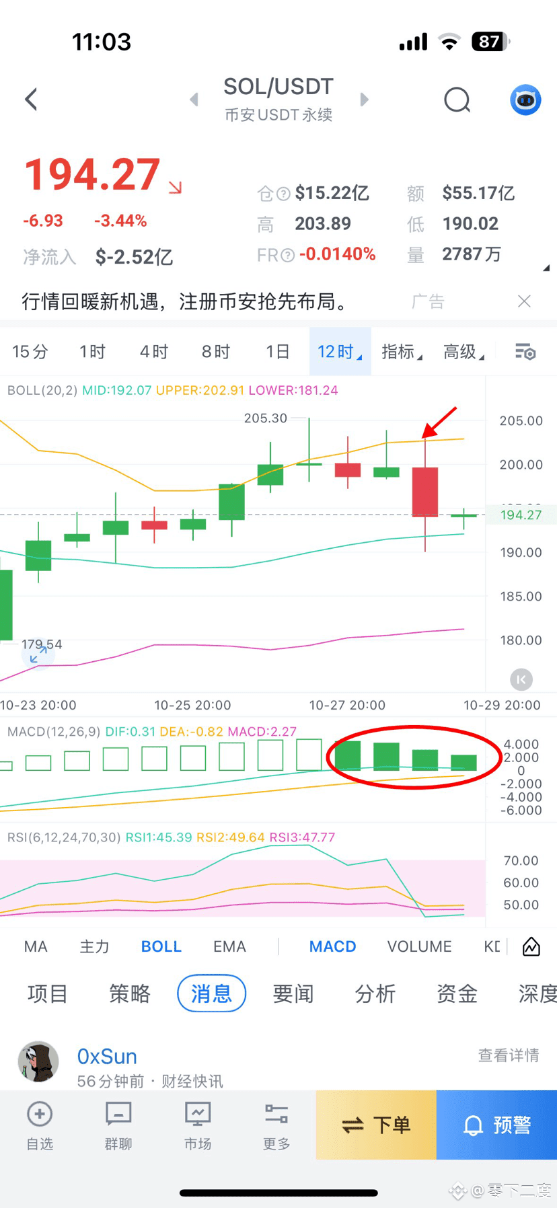Close the Binance ad banner
Viewport: 557px width, 1208px height.
coord(524,301)
